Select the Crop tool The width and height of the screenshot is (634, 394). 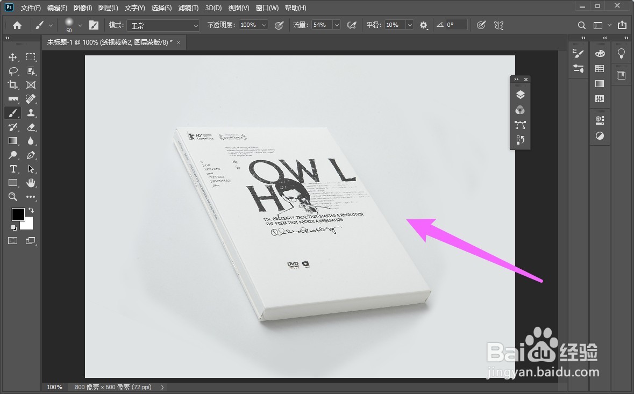pos(13,85)
